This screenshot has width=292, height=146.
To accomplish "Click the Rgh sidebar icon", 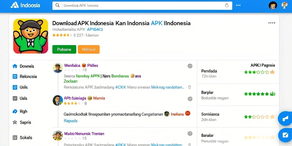I will pos(15,111).
